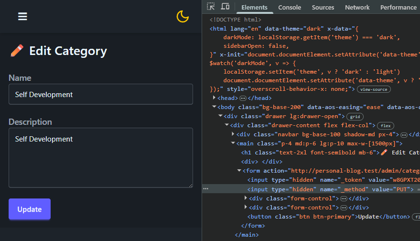The width and height of the screenshot is (420, 241).
Task: Open the Sources tab
Action: pos(323,7)
